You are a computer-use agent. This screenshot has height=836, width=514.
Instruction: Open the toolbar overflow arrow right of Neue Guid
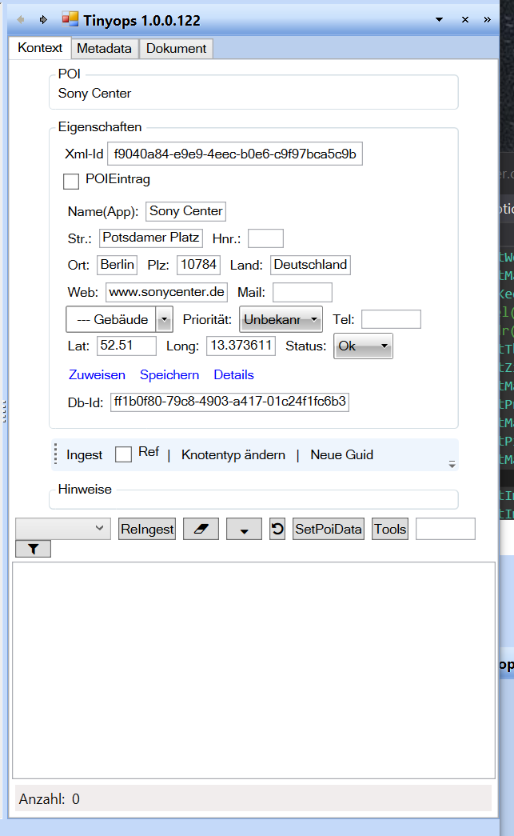(x=452, y=464)
